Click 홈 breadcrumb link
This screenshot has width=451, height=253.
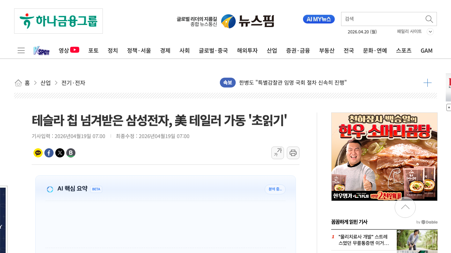pos(27,83)
